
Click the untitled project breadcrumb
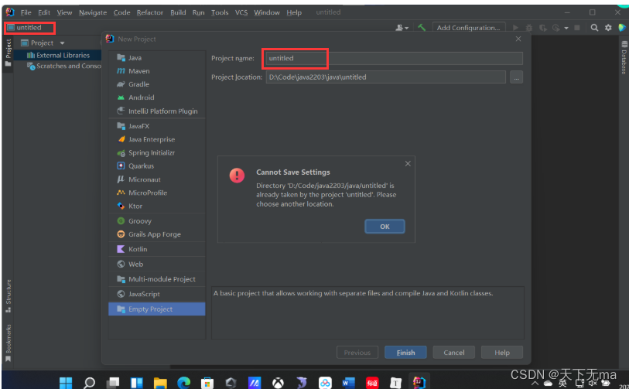coord(25,28)
